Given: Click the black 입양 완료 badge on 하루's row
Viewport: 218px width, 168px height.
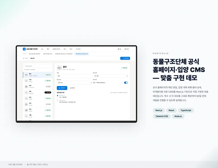Looking at the screenshot, I should click(48, 92).
